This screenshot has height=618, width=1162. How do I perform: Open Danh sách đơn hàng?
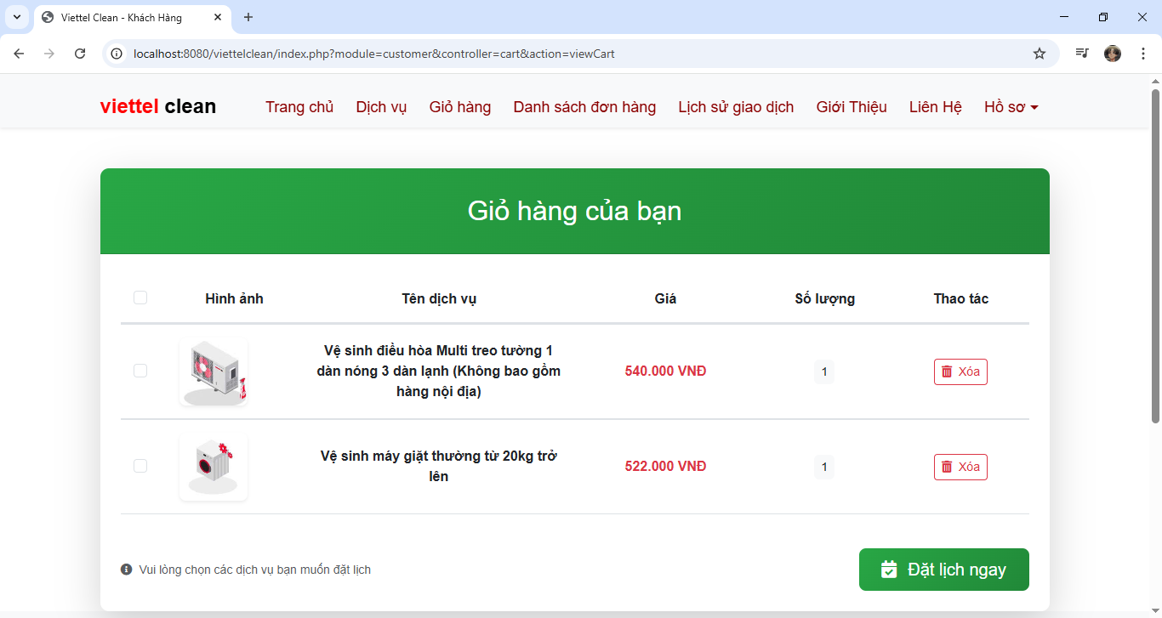click(584, 107)
